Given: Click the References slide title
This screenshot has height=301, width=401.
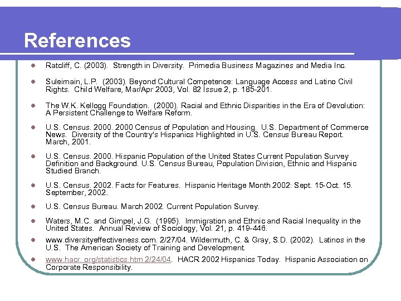Looking at the screenshot, I should tap(77, 41).
